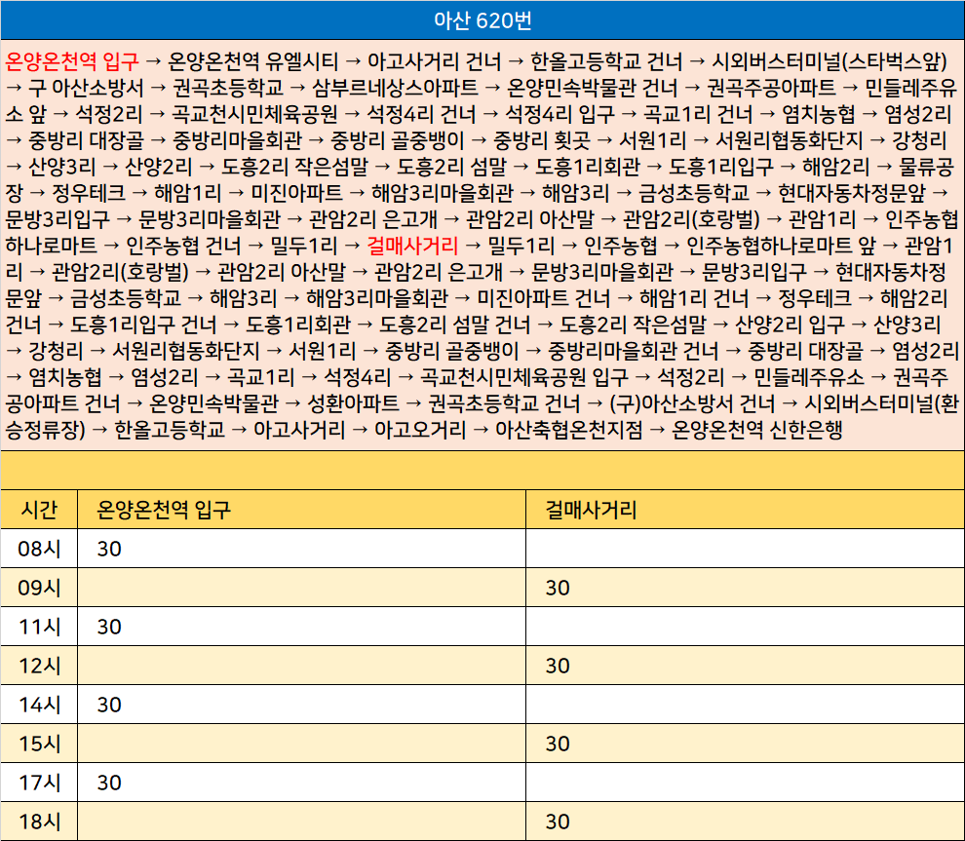Click the title '아산 620번'

pos(482,20)
